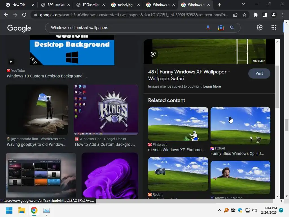The height and width of the screenshot is (217, 289).
Task: Show hidden system tray icons
Action: coord(219,210)
